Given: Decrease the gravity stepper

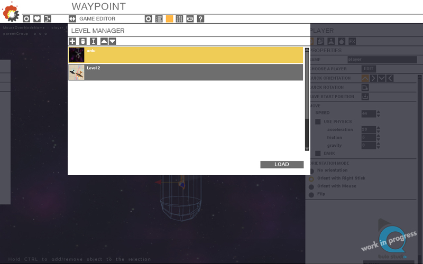Looking at the screenshot, I should click(x=378, y=147).
